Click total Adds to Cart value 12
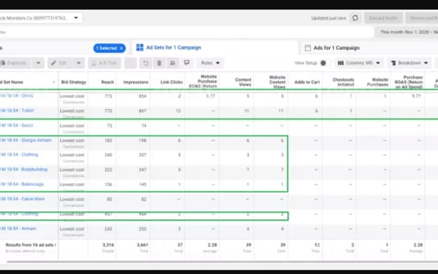Image resolution: width=438 pixels, height=274 pixels. click(317, 245)
